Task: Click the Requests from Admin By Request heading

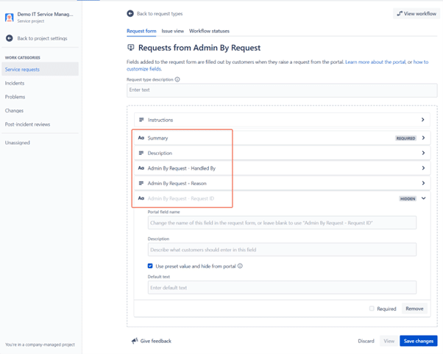Action: (199, 48)
